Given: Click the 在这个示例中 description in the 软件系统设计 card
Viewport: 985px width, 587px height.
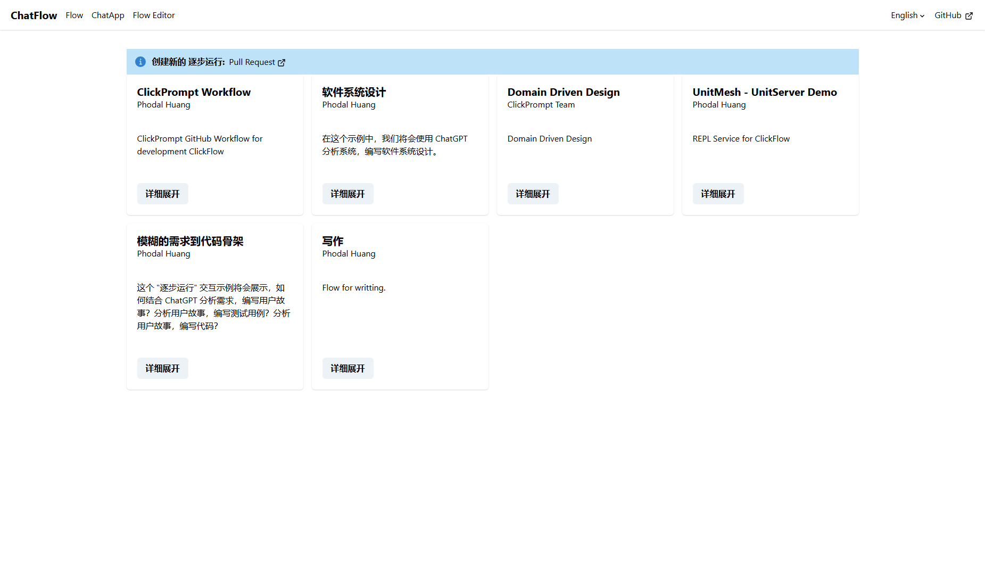Looking at the screenshot, I should tap(395, 145).
